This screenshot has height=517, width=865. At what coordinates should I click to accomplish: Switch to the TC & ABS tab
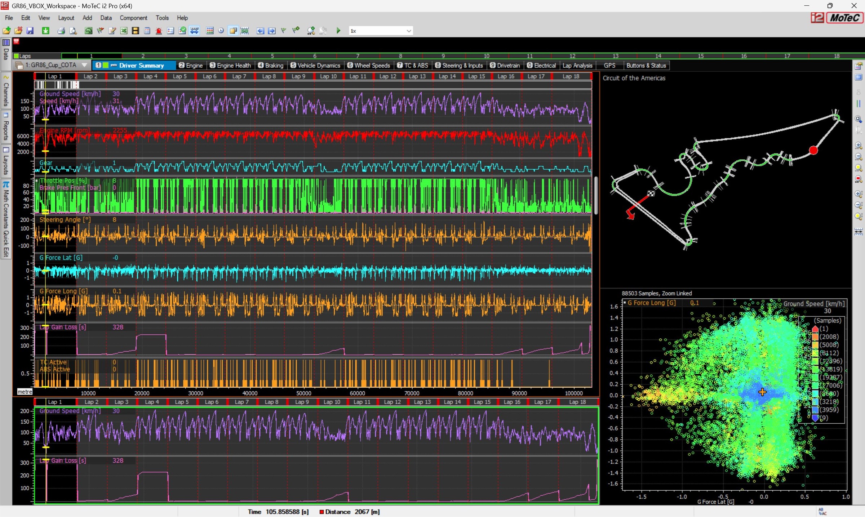point(413,65)
